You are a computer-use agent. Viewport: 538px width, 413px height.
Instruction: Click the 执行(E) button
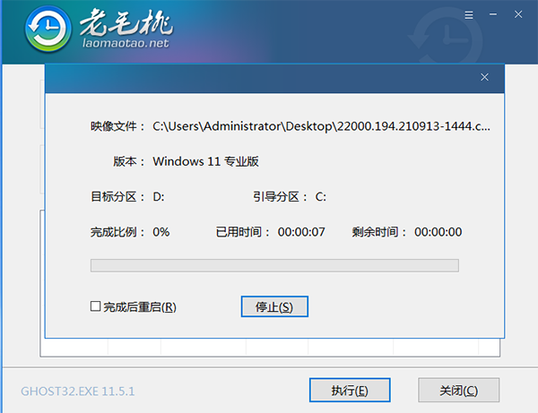click(350, 390)
